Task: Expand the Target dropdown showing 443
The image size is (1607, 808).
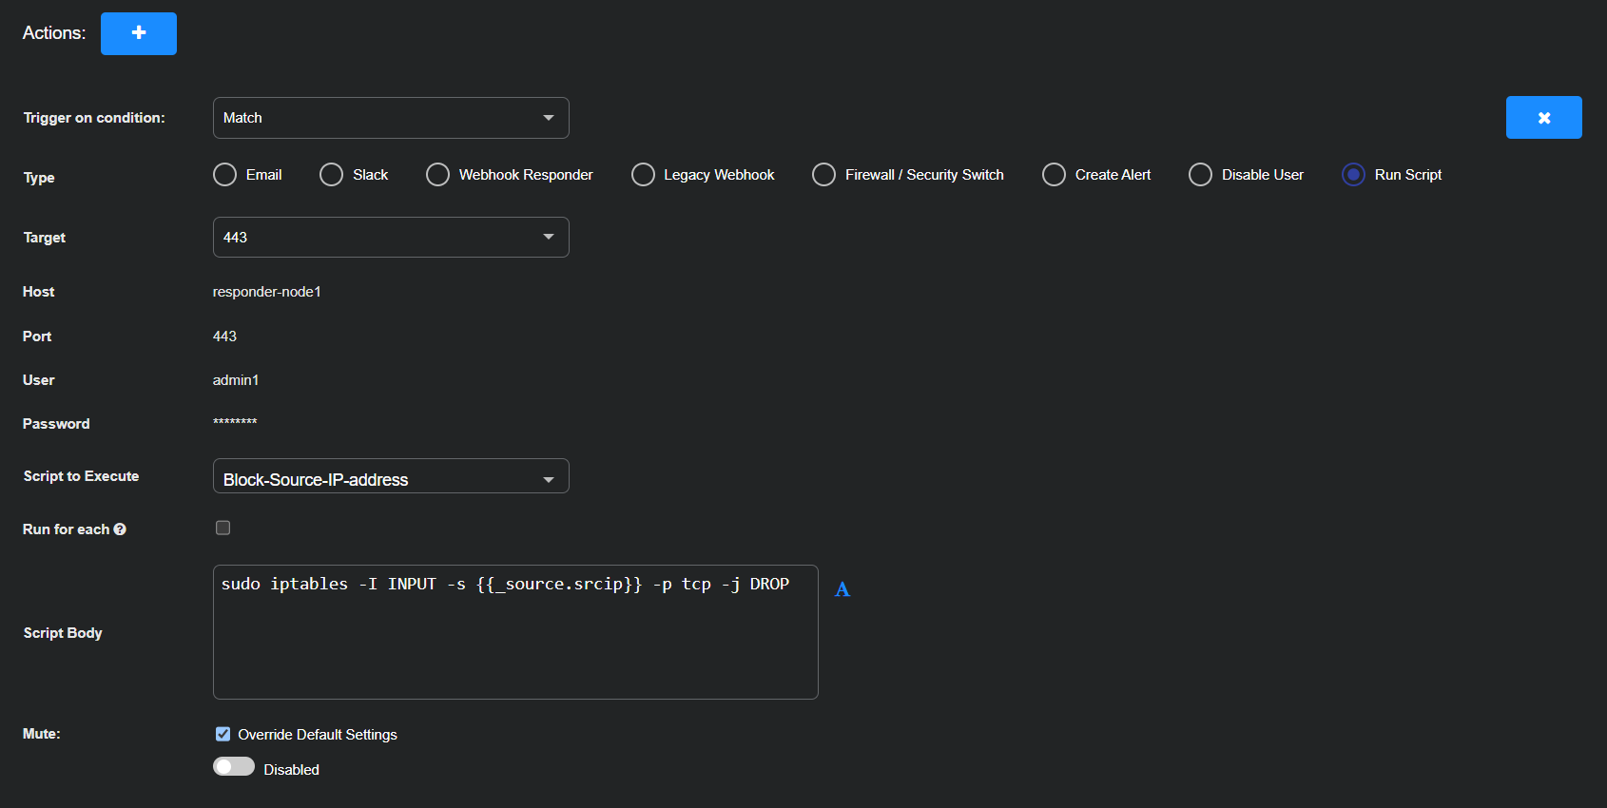Action: 391,238
